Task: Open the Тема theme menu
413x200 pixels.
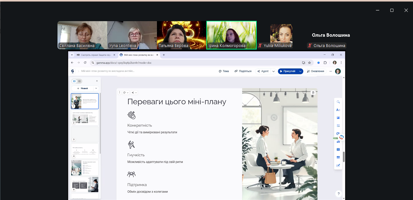Action: (224, 71)
